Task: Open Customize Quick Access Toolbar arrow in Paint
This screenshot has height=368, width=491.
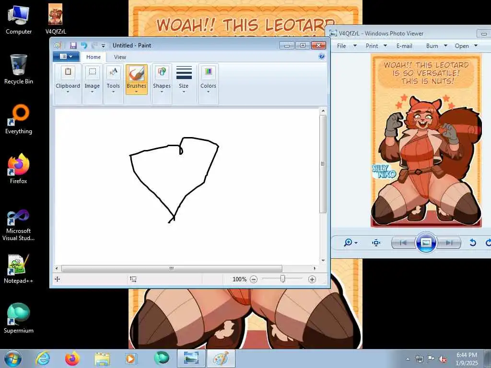Action: (x=104, y=46)
